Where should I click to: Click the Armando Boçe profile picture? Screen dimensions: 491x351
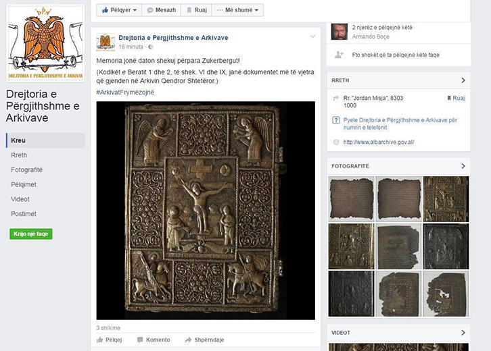click(x=340, y=32)
